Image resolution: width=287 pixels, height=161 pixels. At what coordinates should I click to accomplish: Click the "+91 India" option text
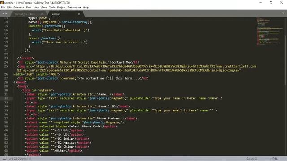click(x=64, y=139)
